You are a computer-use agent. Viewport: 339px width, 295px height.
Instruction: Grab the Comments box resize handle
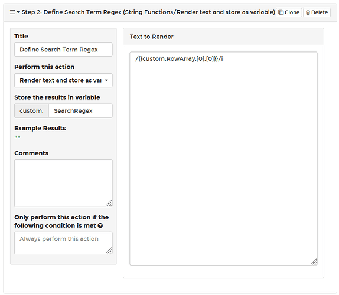[109, 203]
